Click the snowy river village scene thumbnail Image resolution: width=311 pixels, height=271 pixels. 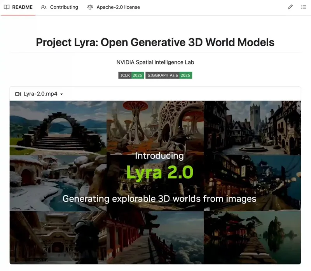pyautogui.click(x=58, y=183)
